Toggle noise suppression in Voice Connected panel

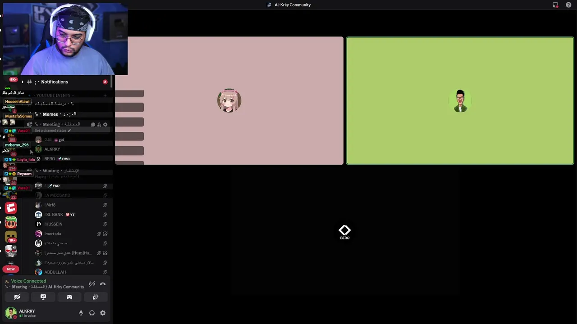tap(92, 284)
